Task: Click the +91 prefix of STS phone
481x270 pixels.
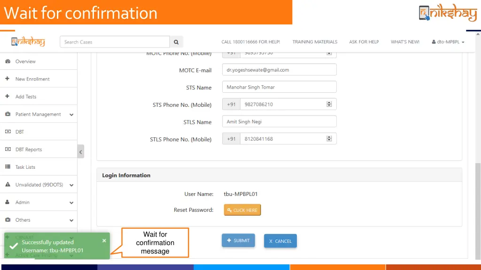Action: click(x=231, y=104)
